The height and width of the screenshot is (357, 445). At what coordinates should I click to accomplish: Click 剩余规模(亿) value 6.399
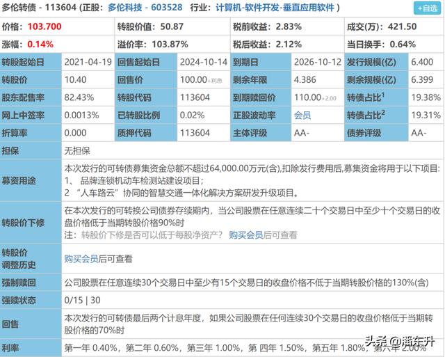[x=422, y=80]
